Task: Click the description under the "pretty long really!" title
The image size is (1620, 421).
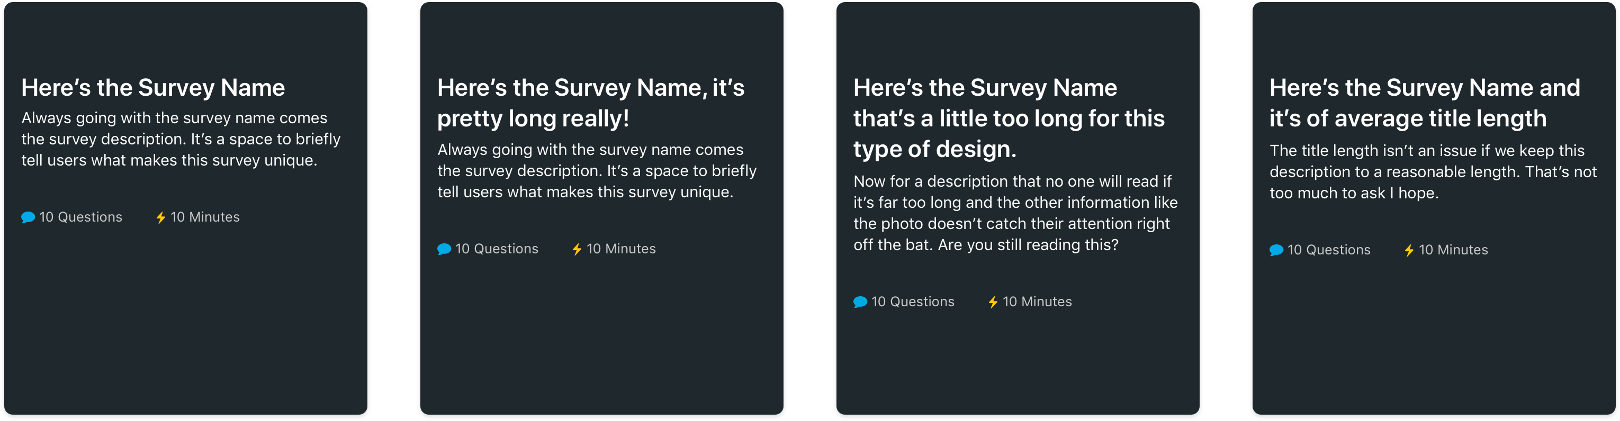Action: coord(596,171)
